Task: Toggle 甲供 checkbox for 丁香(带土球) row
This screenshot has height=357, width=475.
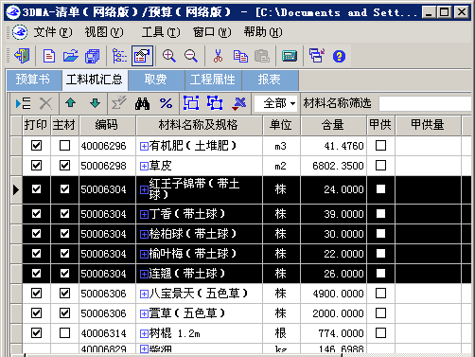Action: [380, 214]
